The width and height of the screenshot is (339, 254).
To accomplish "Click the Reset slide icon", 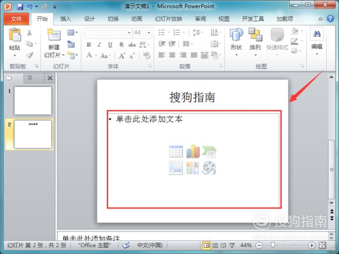I will [x=71, y=44].
